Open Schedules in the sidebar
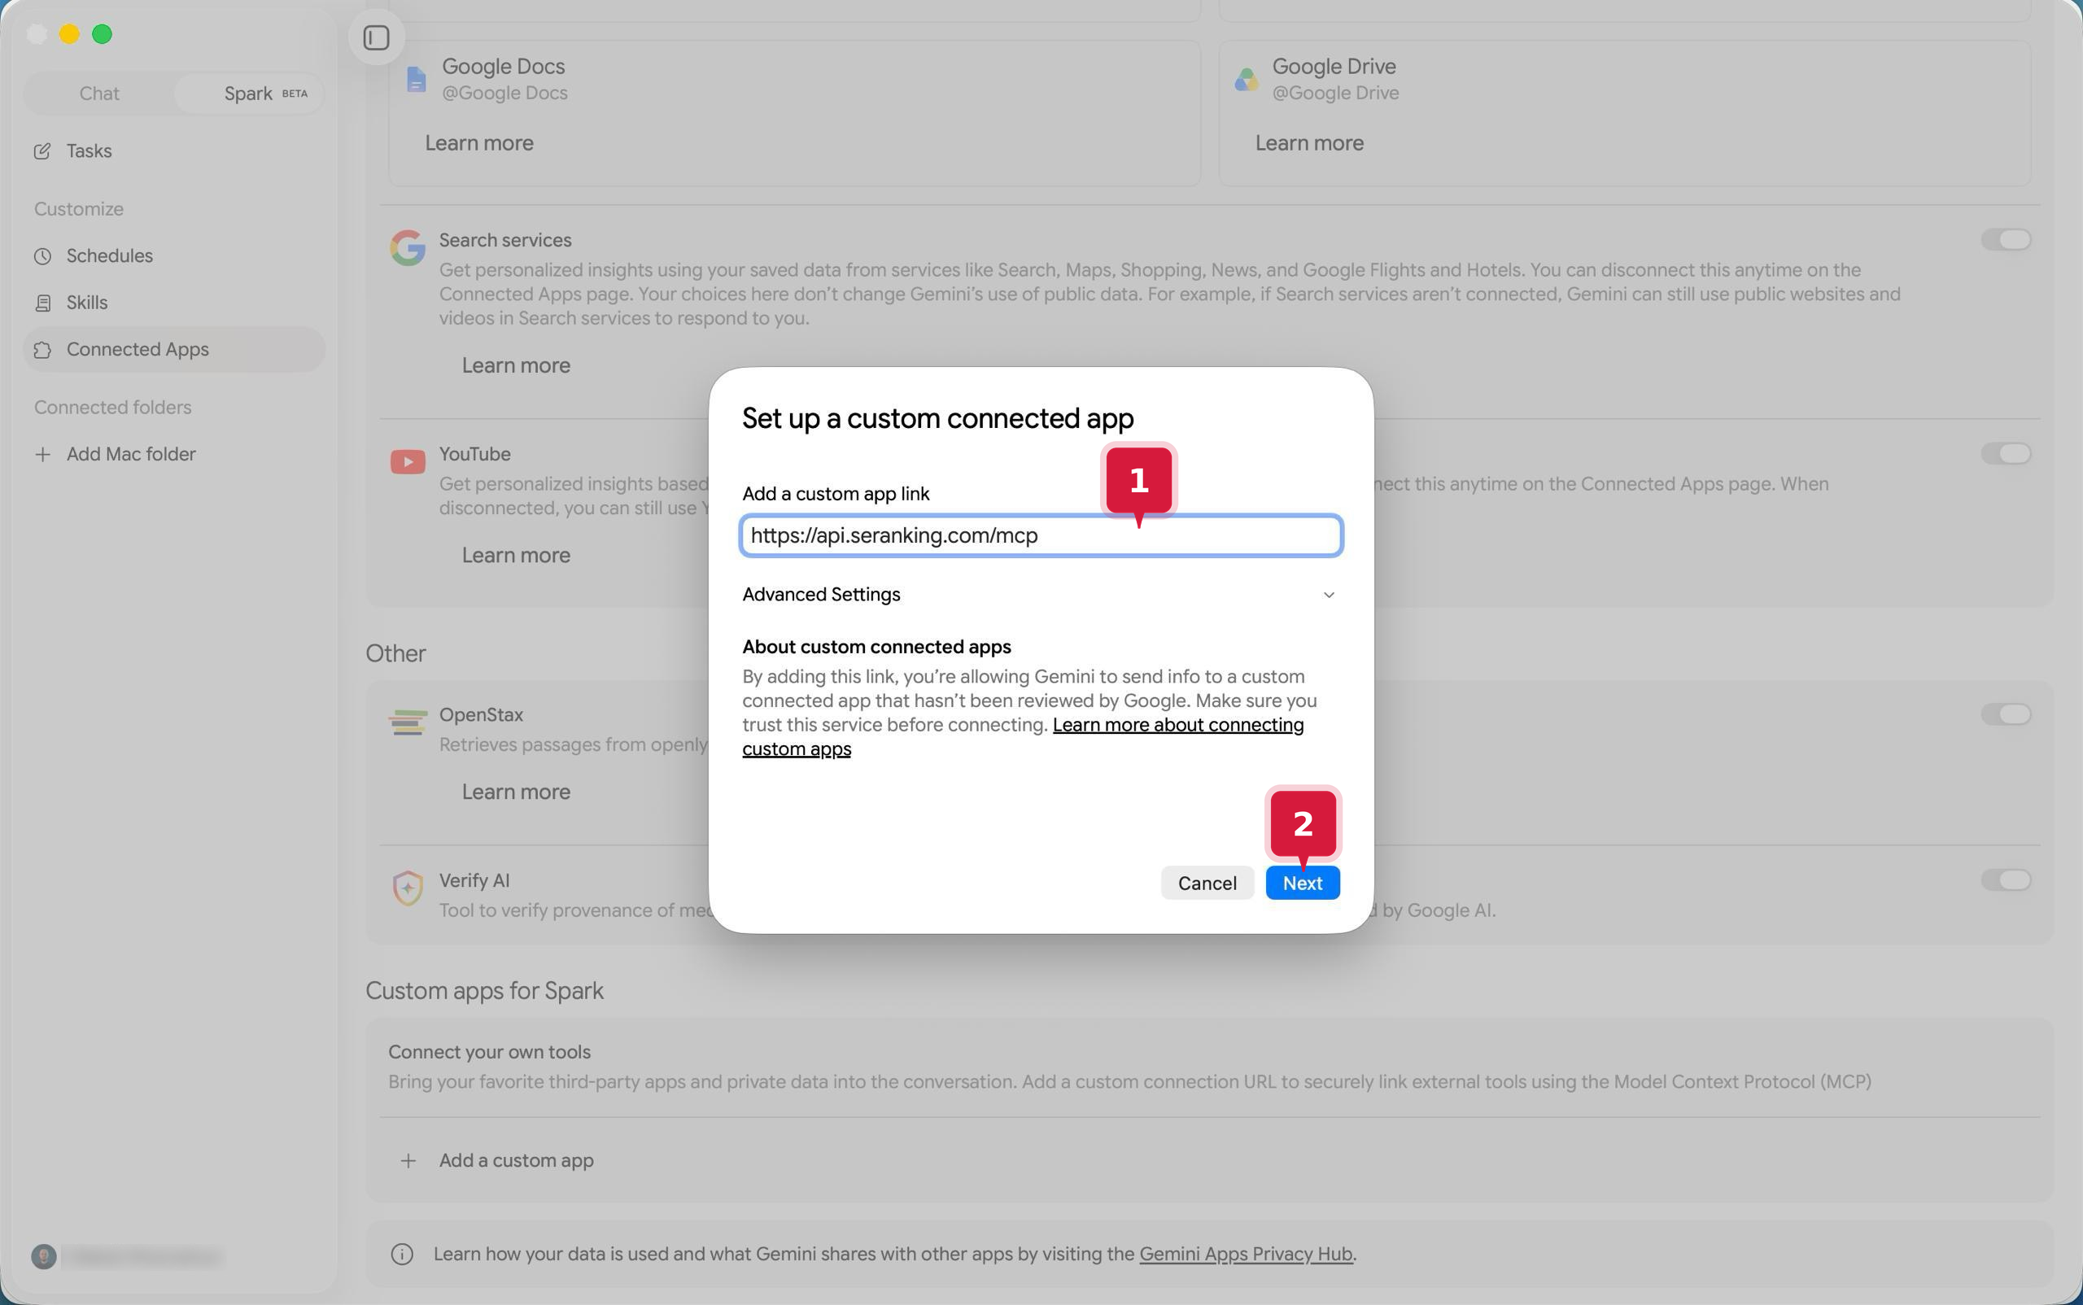2083x1305 pixels. (174, 256)
